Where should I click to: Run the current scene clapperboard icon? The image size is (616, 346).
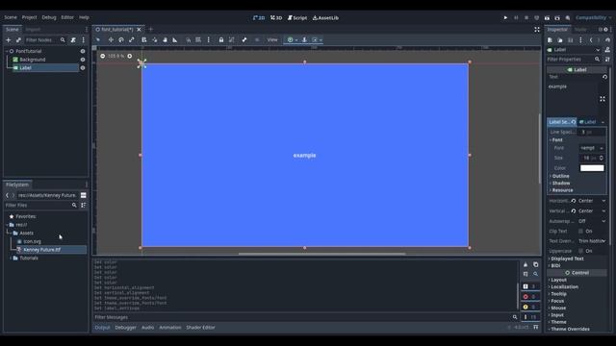click(547, 17)
